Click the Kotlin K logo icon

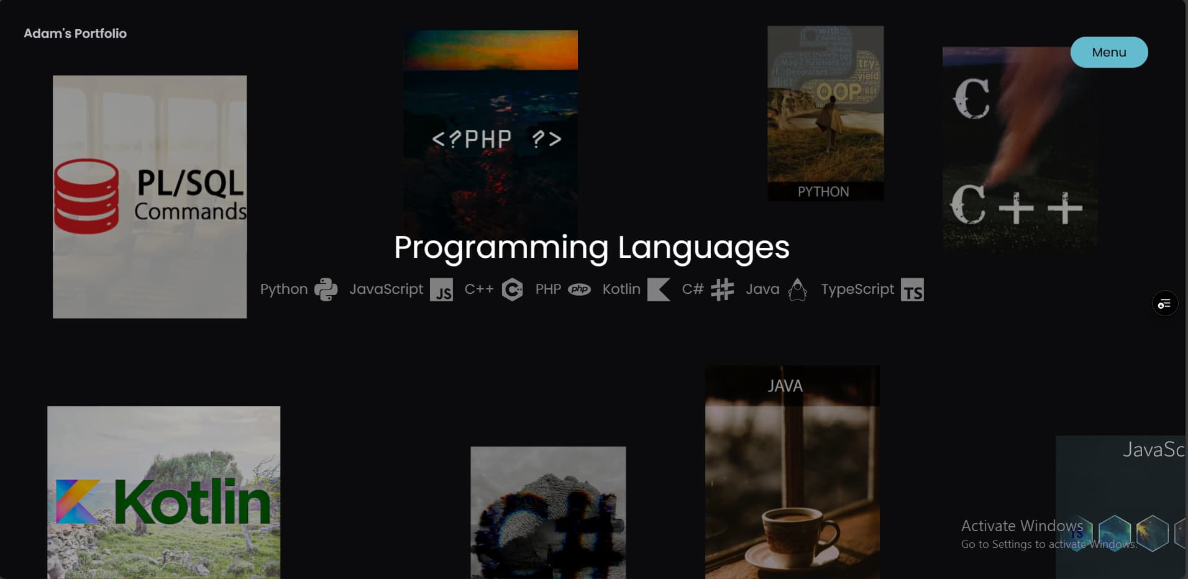(659, 289)
